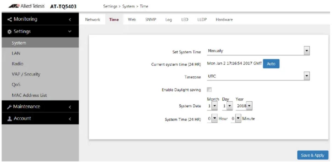
Task: Open the Timezone UTC dropdown
Action: pos(258,76)
